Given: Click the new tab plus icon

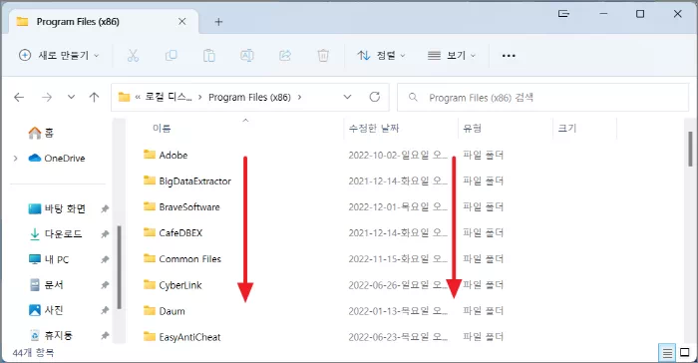Looking at the screenshot, I should 218,22.
